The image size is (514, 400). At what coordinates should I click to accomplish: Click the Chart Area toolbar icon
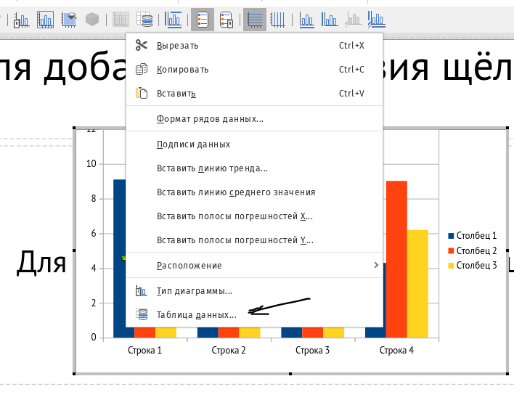tap(45, 20)
